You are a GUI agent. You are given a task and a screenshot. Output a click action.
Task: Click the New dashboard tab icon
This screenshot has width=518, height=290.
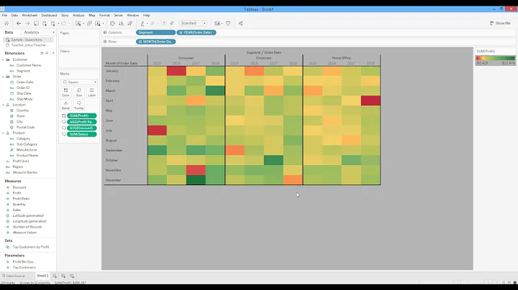[x=63, y=276]
